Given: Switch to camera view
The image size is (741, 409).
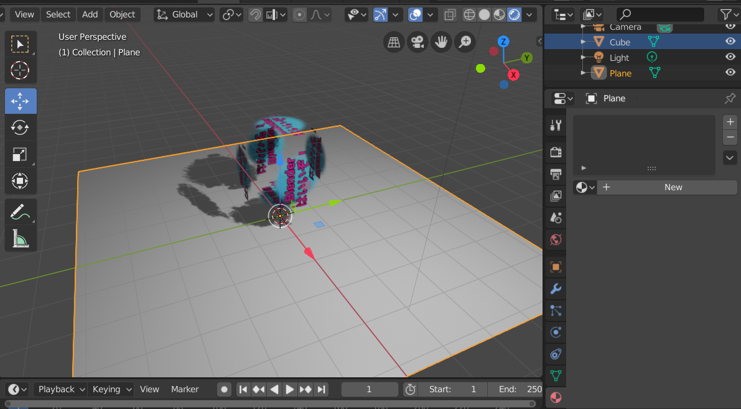Looking at the screenshot, I should pos(417,42).
